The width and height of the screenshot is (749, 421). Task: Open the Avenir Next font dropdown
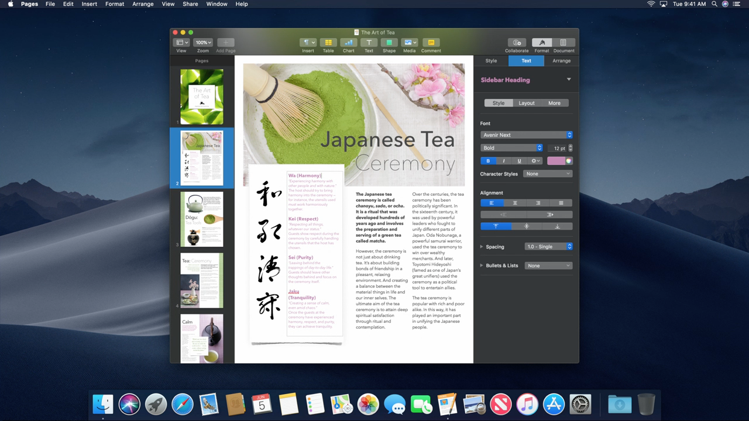tap(526, 135)
